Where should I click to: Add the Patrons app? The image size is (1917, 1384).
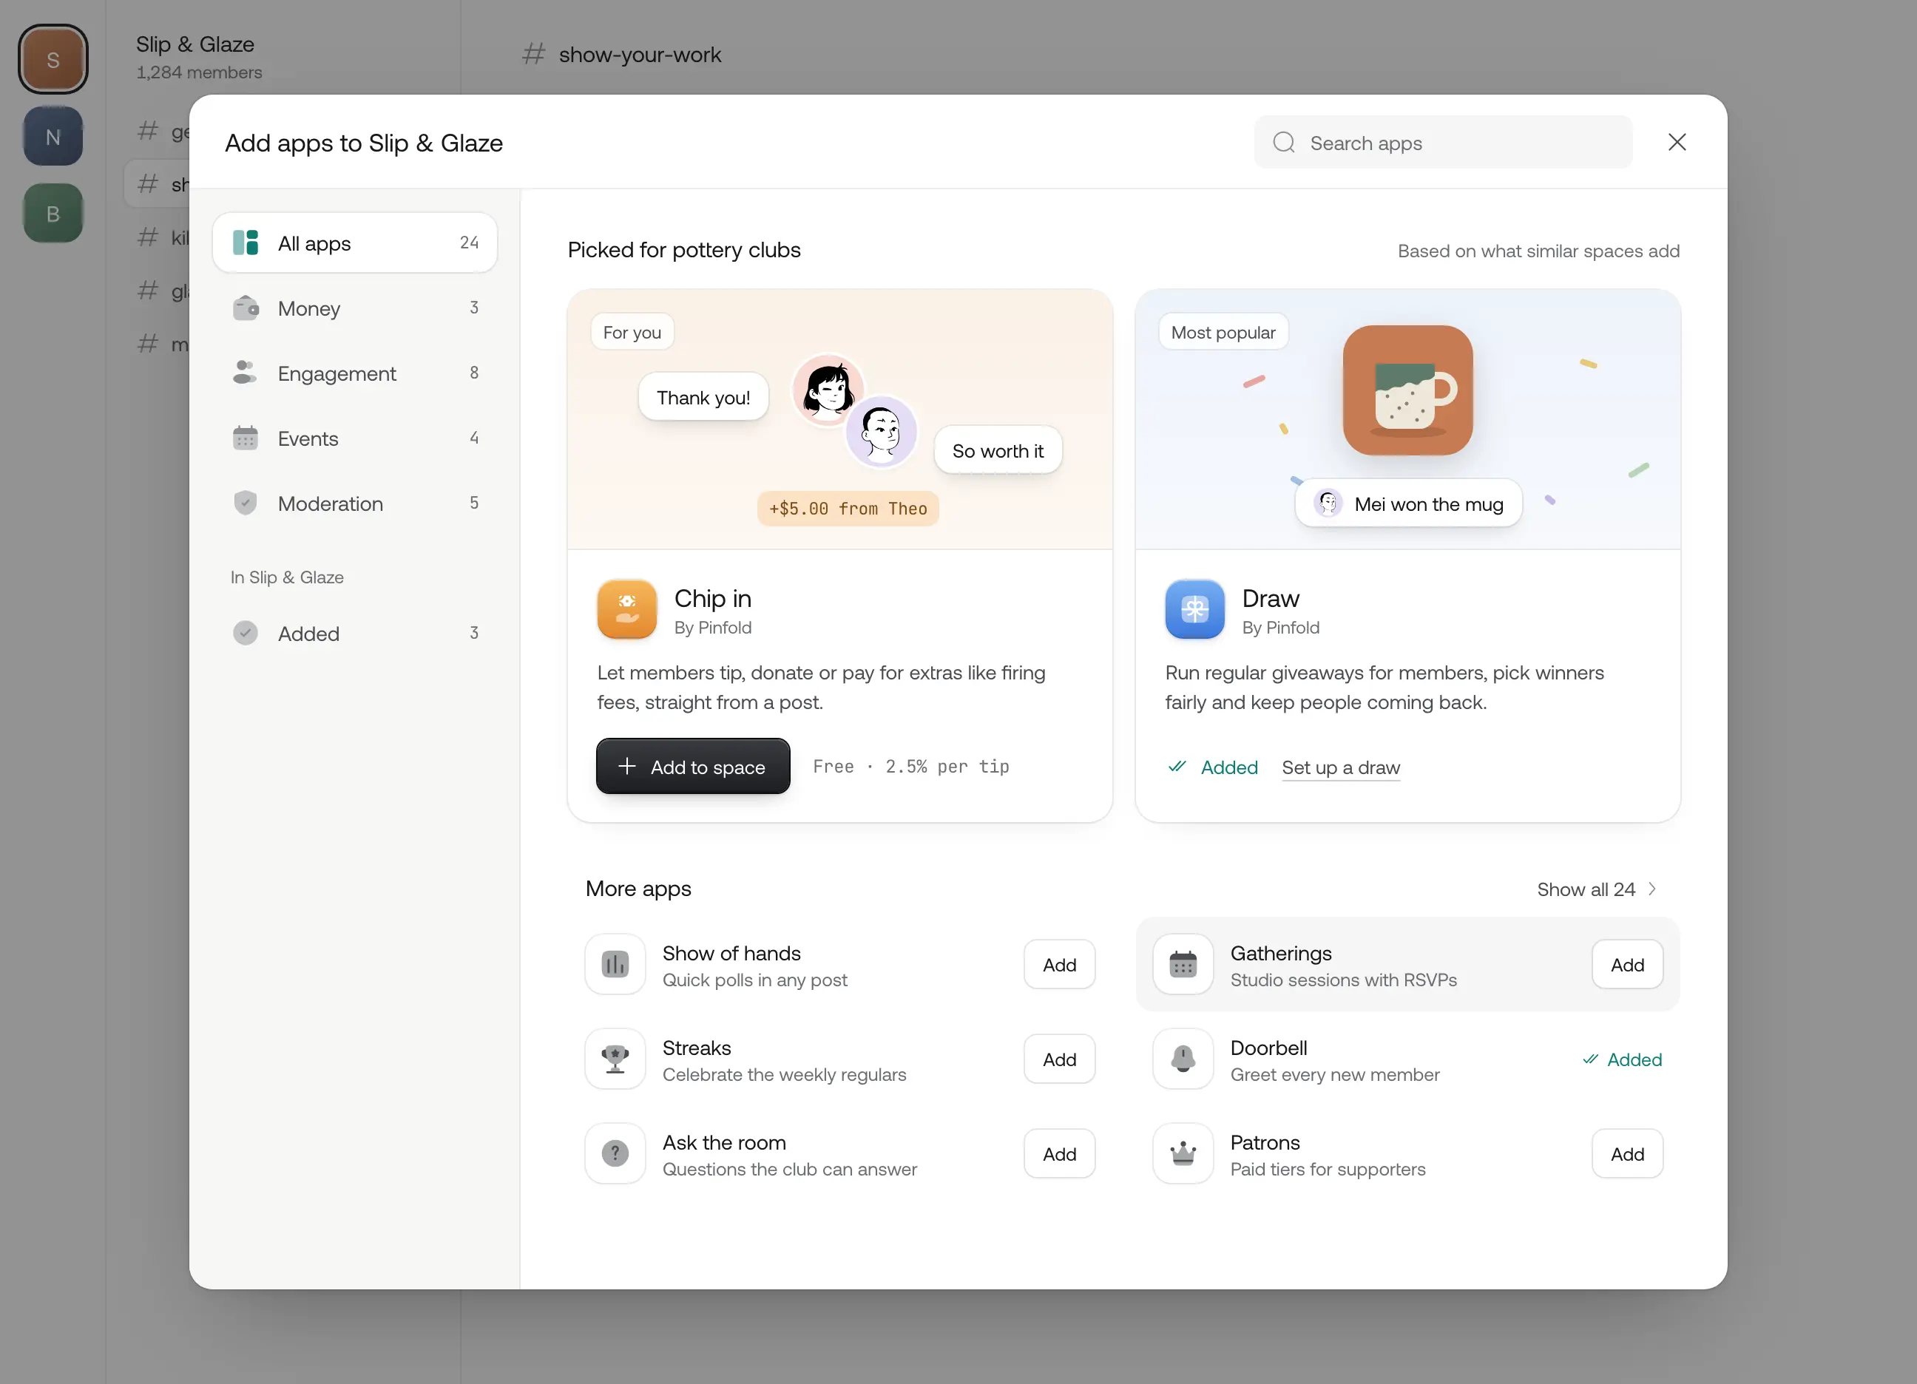tap(1627, 1153)
